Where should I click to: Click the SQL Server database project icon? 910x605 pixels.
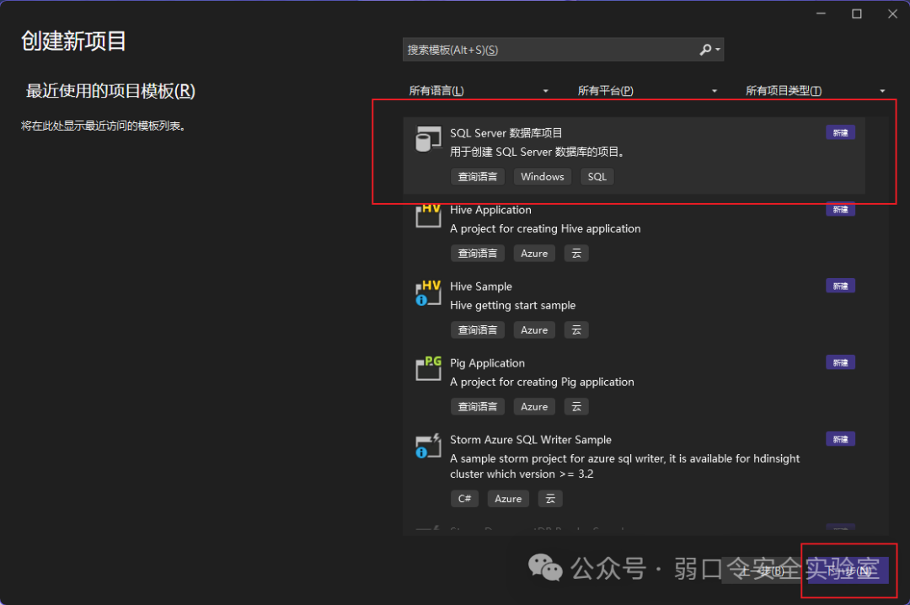click(x=428, y=139)
